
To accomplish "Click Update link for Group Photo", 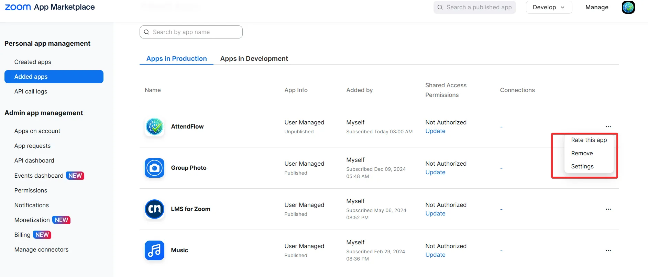I will [435, 172].
